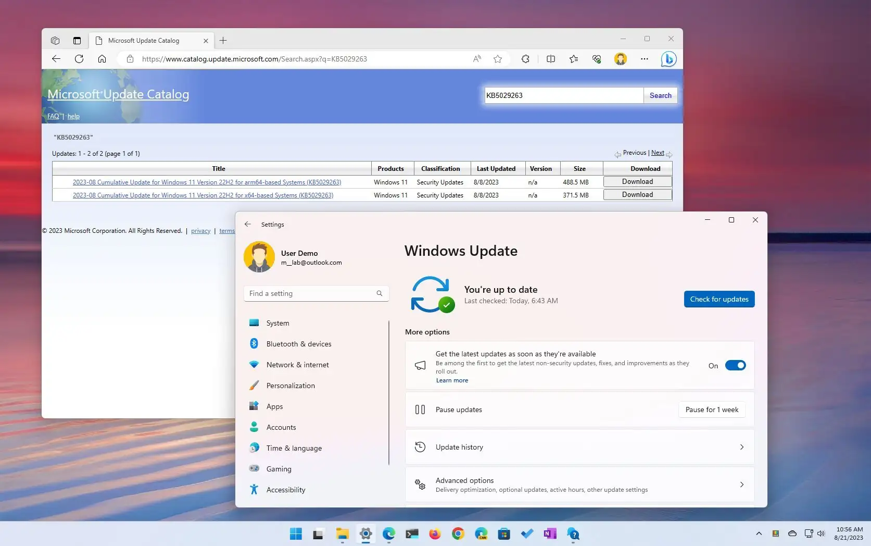Open Edge home page icon
Screen dimensions: 871x546
click(x=102, y=59)
